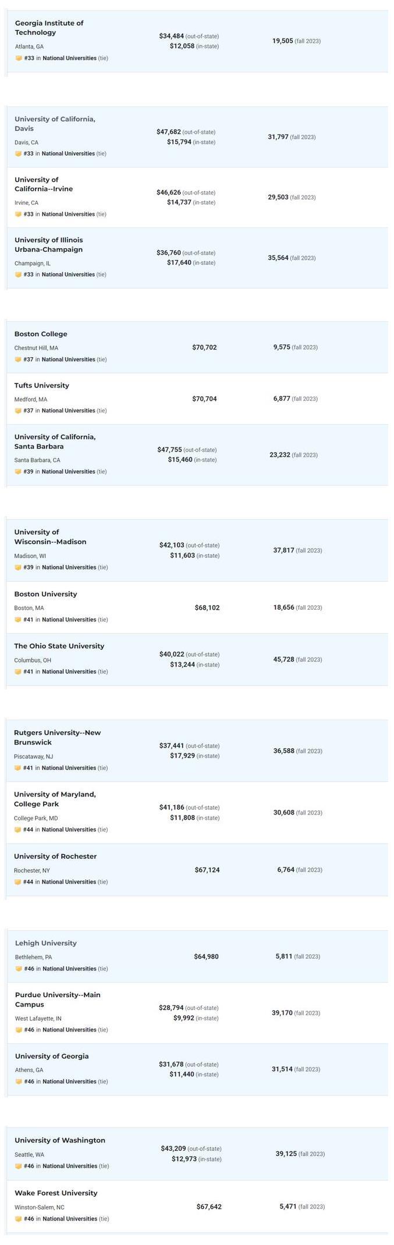
Task: Open the University of California--Irvine link
Action: (x=44, y=184)
